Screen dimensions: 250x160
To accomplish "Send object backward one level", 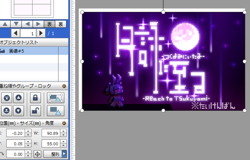I will (18, 111).
